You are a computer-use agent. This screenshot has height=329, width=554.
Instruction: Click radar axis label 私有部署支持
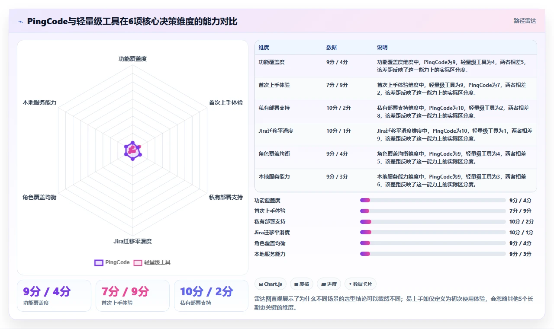[226, 197]
